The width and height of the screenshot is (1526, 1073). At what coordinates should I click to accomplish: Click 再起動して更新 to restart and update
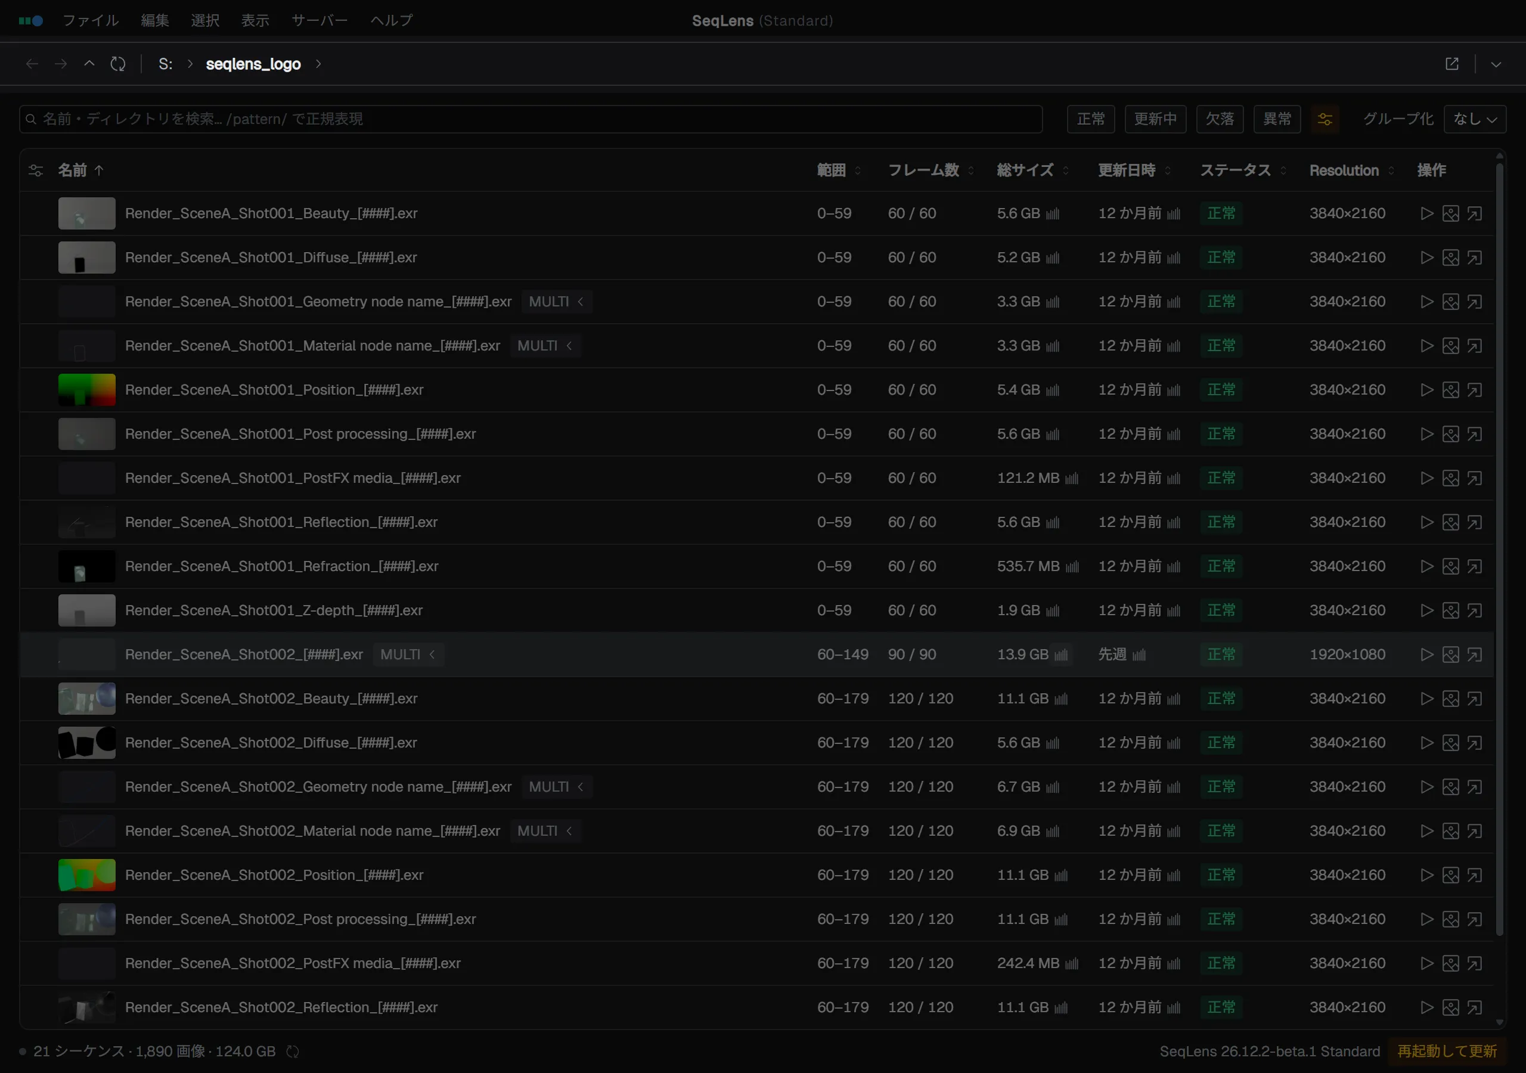(x=1447, y=1051)
